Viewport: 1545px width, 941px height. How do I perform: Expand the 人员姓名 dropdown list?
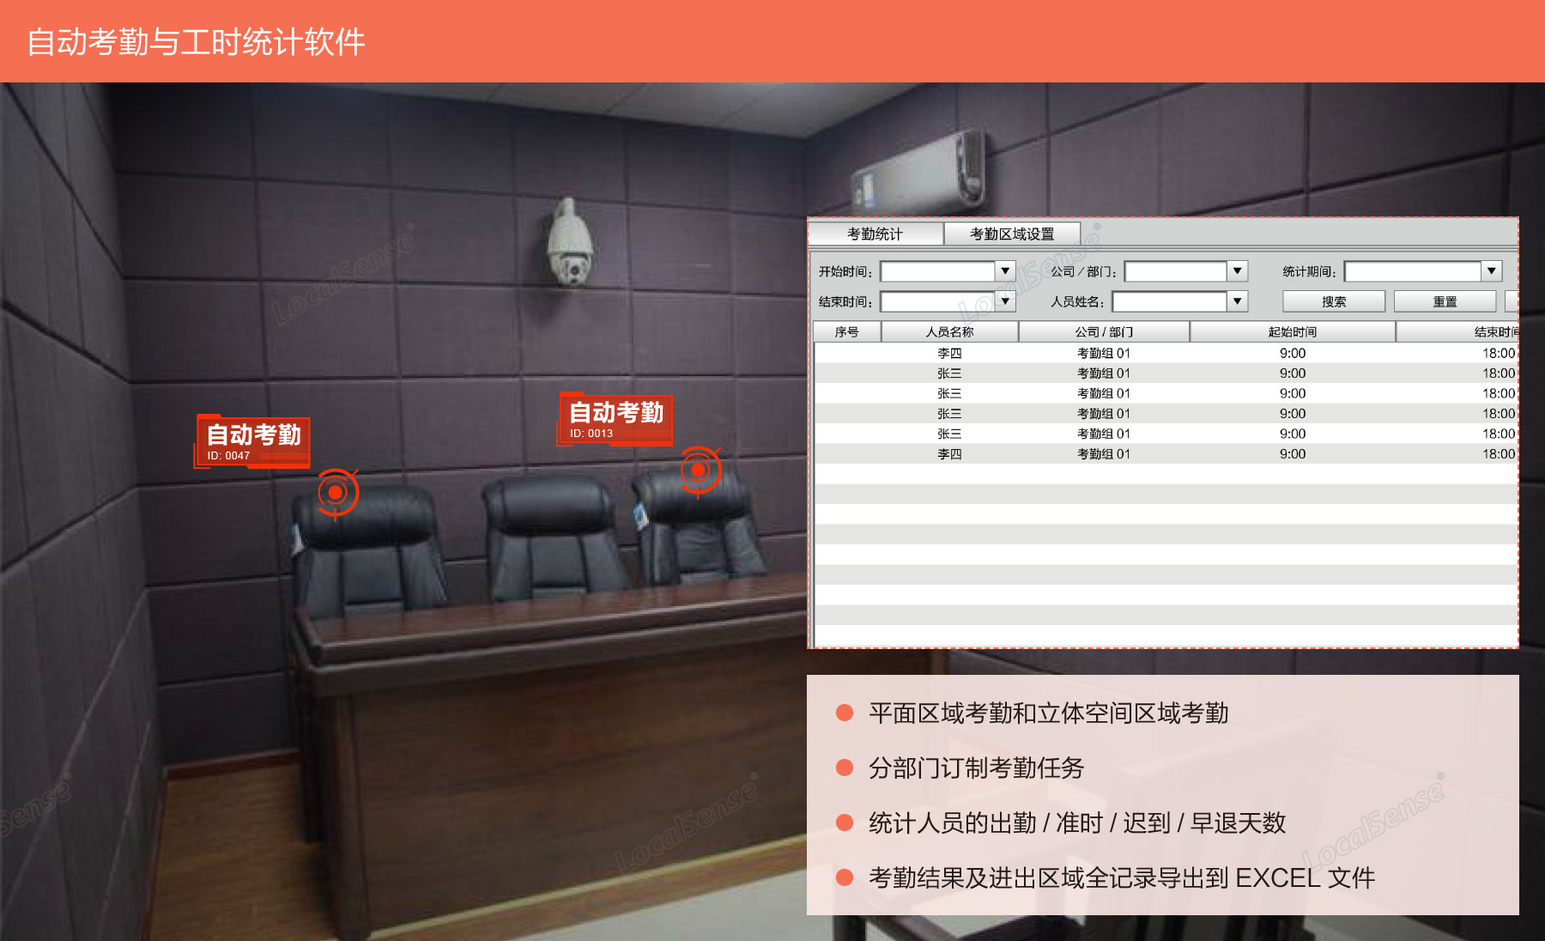(x=1237, y=301)
